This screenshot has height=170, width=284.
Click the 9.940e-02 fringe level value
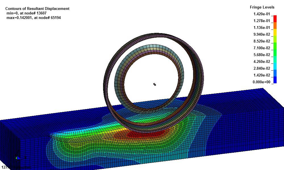262,34
